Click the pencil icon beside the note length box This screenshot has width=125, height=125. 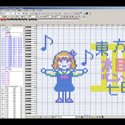(39, 16)
